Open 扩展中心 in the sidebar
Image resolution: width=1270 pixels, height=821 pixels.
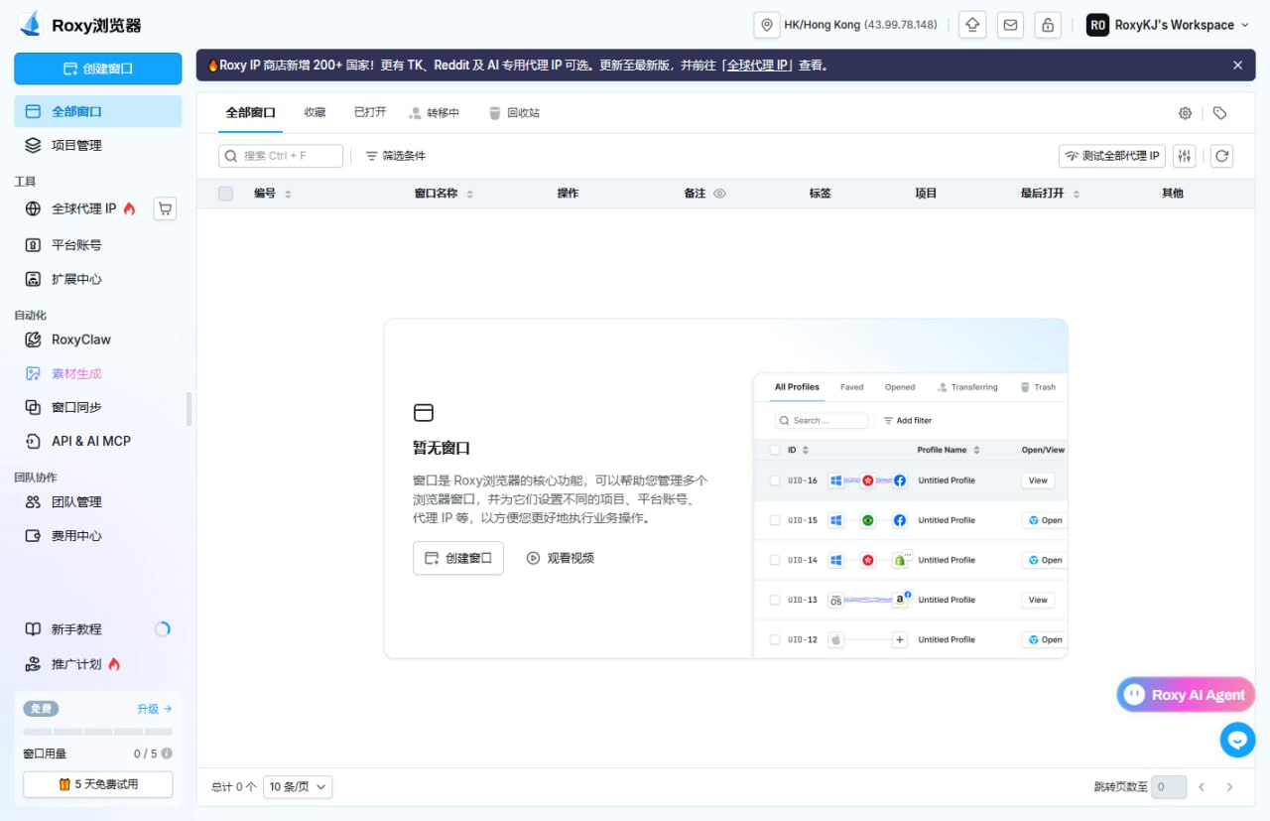(x=98, y=279)
